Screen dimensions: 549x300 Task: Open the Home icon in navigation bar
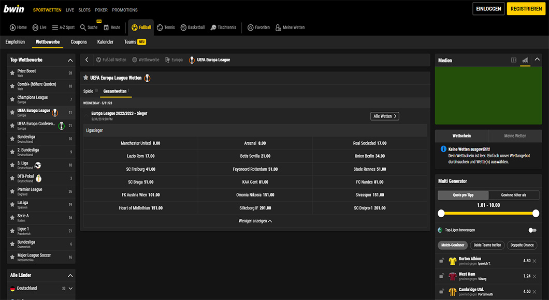pos(12,27)
